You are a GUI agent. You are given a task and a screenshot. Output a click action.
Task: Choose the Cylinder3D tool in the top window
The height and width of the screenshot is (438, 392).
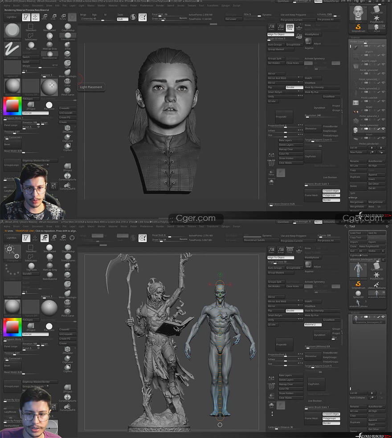(x=377, y=9)
